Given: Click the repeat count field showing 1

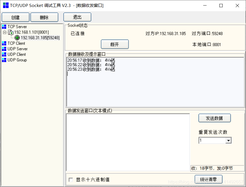Looking at the screenshot, I should pos(212,140).
